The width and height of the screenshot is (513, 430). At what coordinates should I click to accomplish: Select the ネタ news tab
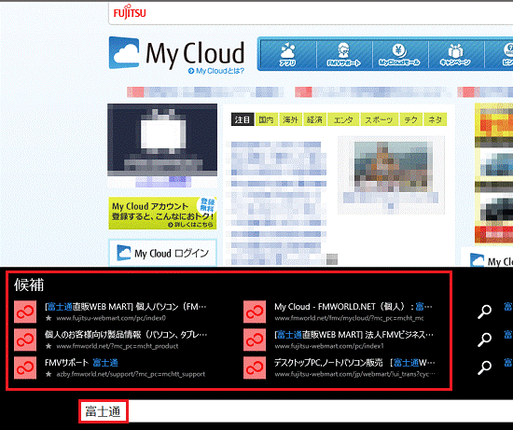pyautogui.click(x=436, y=119)
